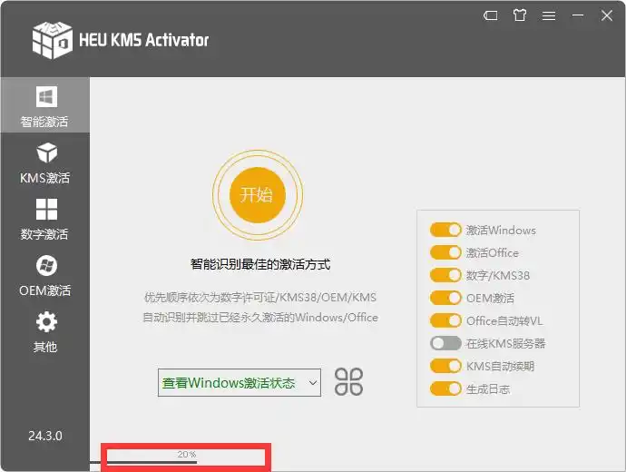Viewport: 626px width, 472px height.
Task: Toggle the 激活Windows switch
Action: point(445,231)
